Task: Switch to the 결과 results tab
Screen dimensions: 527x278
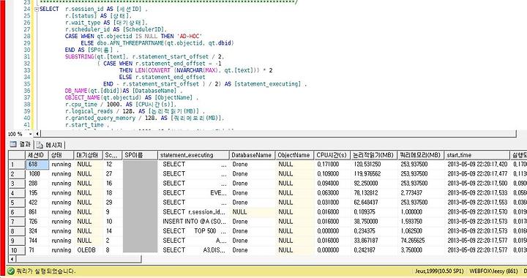Action: [20, 144]
